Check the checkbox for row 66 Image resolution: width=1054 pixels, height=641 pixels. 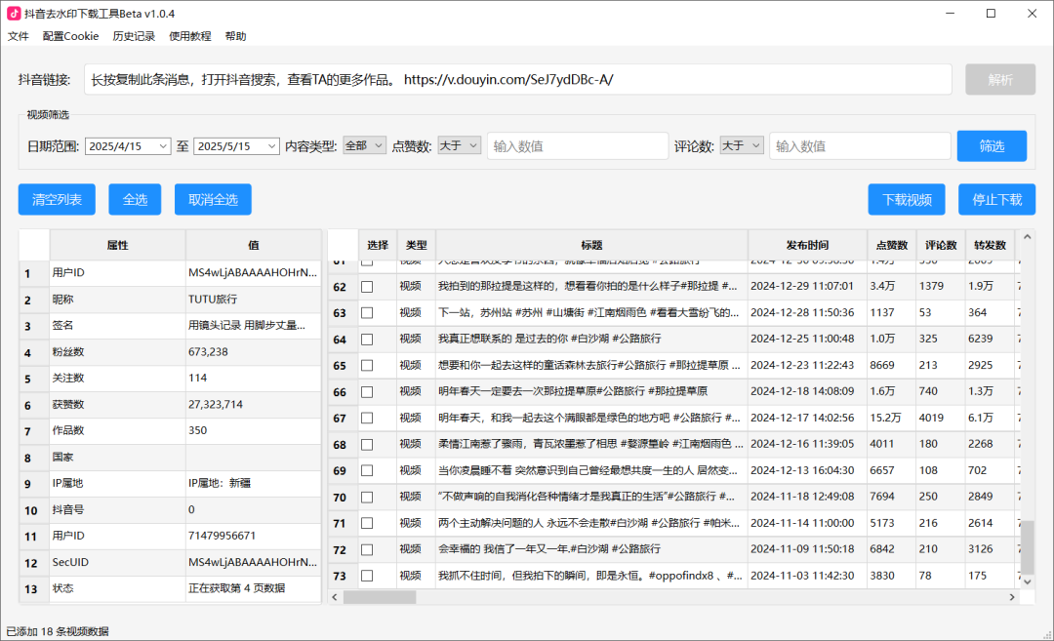pyautogui.click(x=367, y=392)
